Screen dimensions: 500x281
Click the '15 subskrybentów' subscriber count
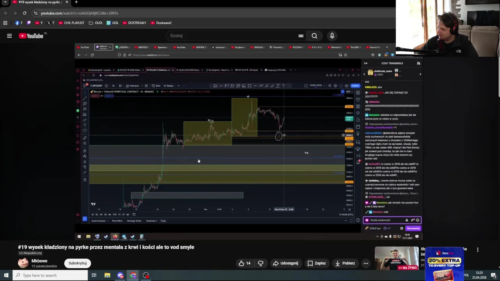coord(44,266)
